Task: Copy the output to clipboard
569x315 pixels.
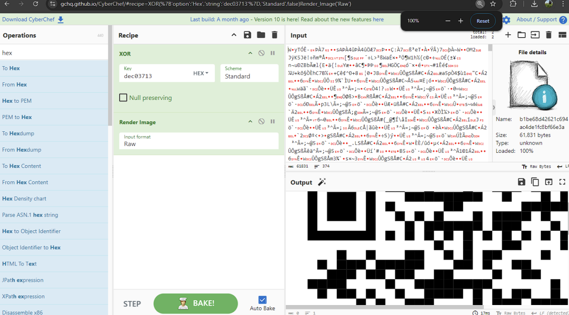Action: pyautogui.click(x=535, y=182)
